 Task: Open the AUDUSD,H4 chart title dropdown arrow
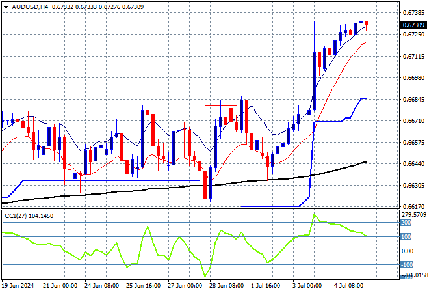(x=6, y=7)
